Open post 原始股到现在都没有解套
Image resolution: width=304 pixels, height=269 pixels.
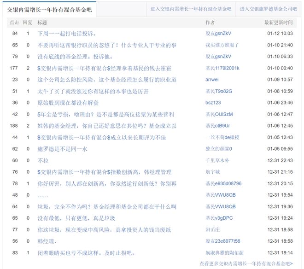[x=68, y=103]
